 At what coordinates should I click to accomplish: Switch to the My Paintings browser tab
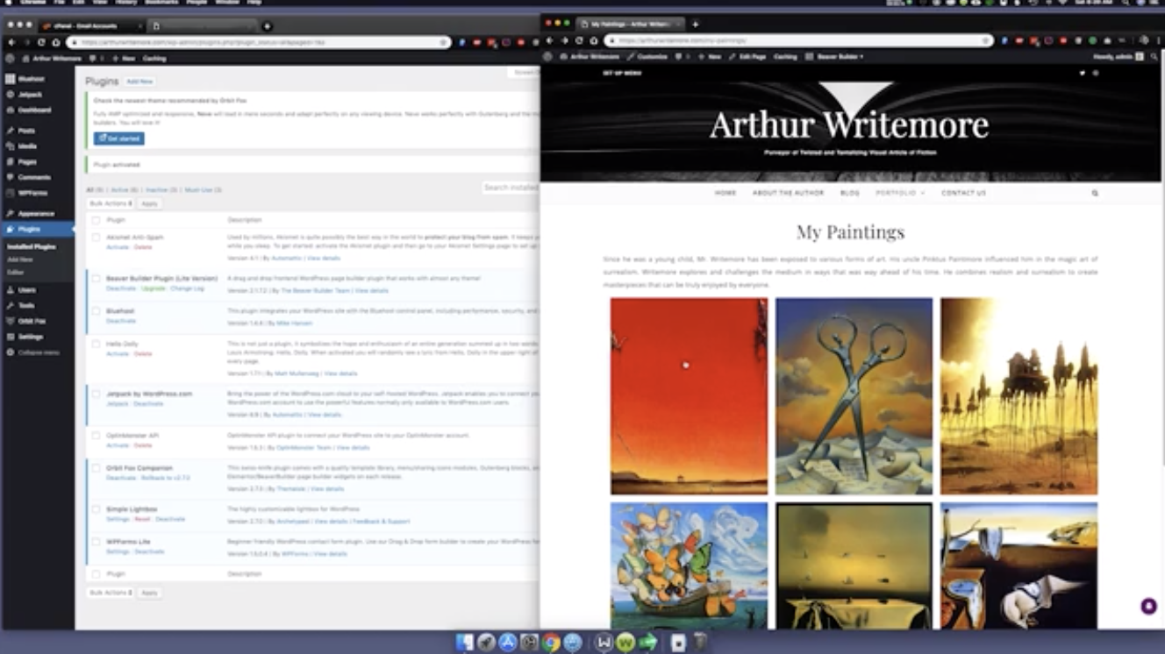click(x=630, y=24)
